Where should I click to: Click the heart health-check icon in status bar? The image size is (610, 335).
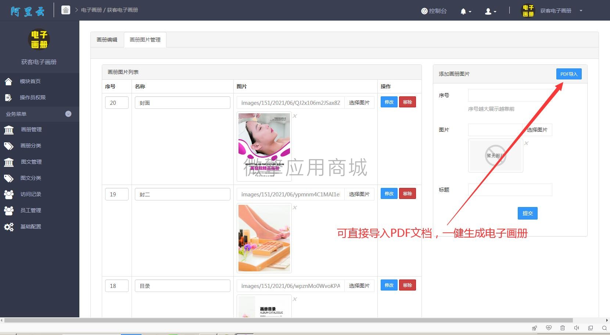click(x=549, y=328)
